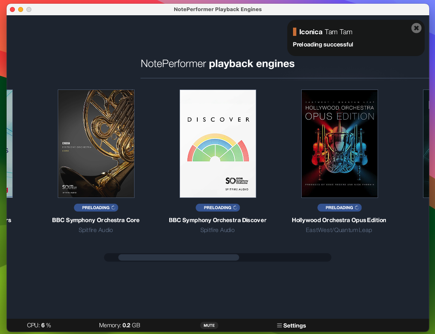Click PRELOADING badge under BBC Symphony Orchestra Discover

(218, 207)
